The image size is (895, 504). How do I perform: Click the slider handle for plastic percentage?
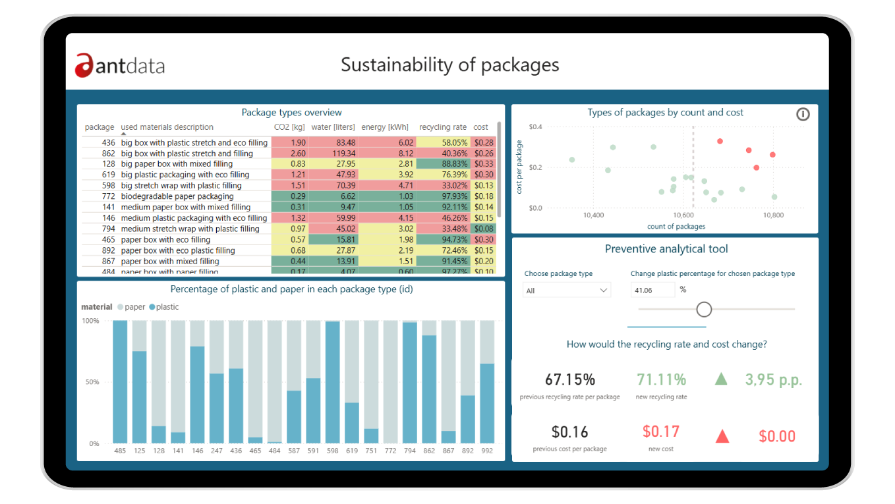pos(704,309)
